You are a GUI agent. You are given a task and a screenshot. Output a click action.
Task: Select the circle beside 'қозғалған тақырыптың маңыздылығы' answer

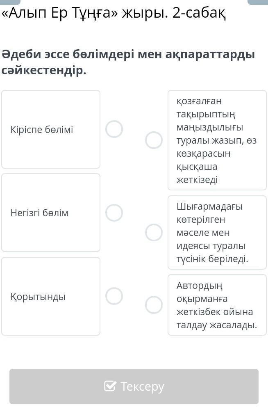[x=154, y=140]
